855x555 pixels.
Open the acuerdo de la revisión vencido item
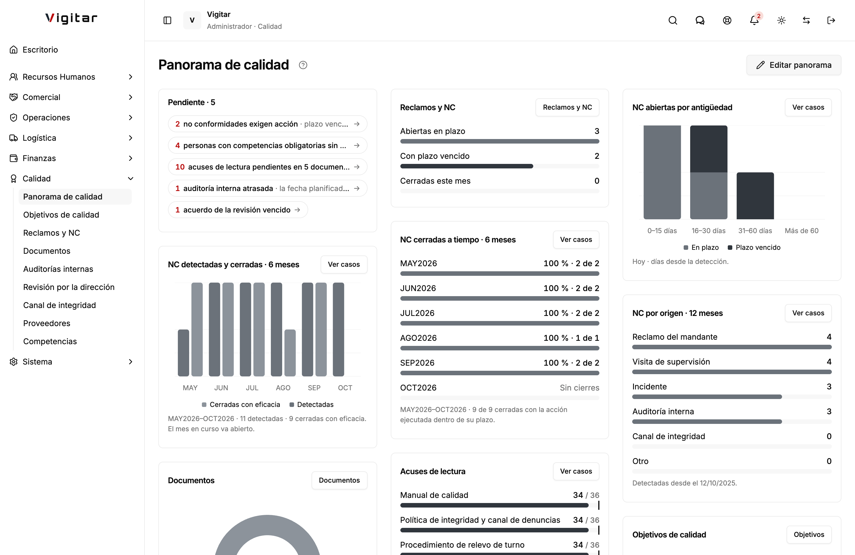(238, 210)
